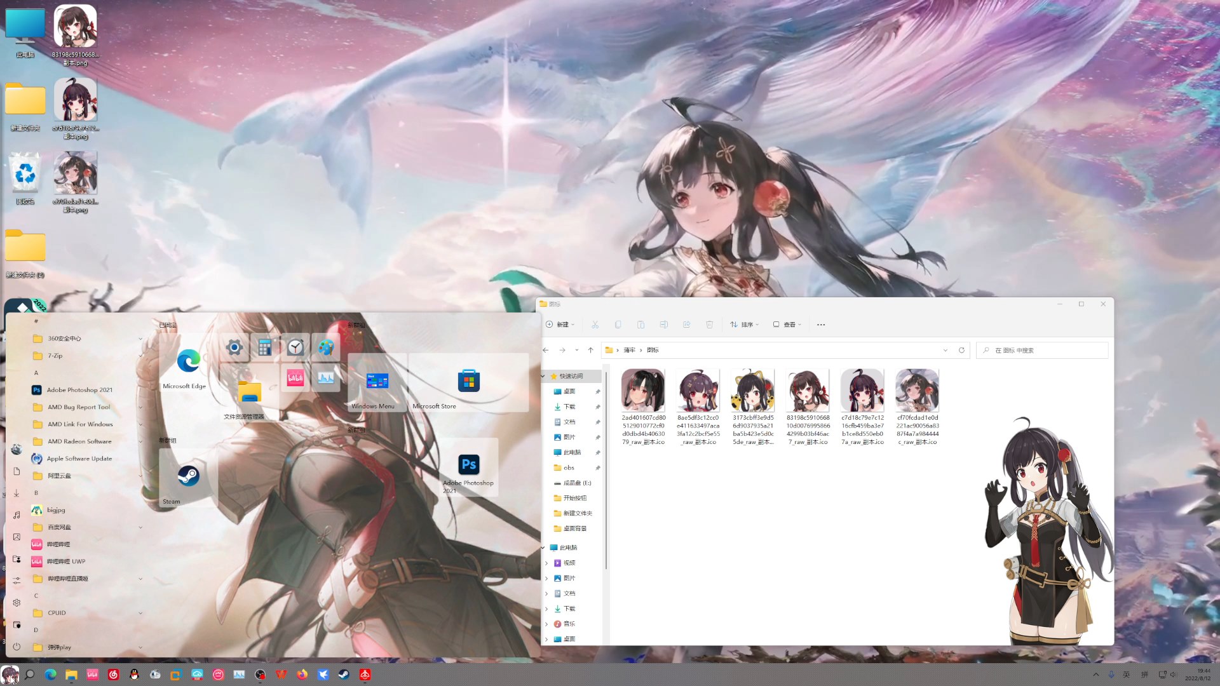Click the Adobe Photoshop 2021 tile

(x=468, y=466)
